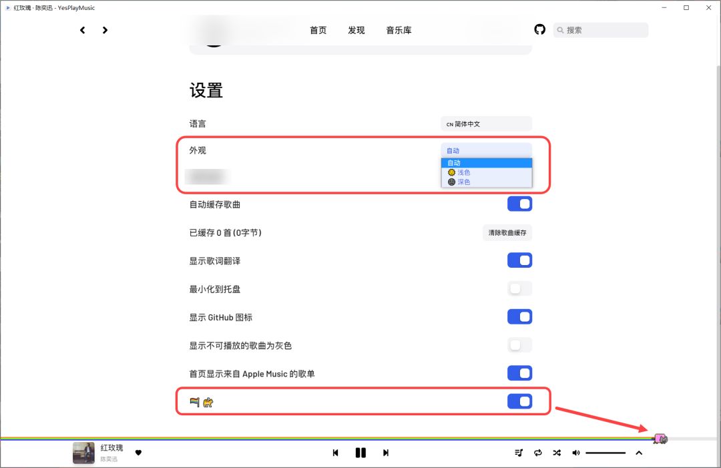Open the 首页 tab
This screenshot has height=468, width=721.
pyautogui.click(x=318, y=30)
